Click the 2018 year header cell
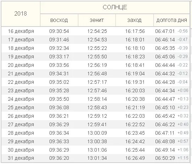Image resolution: width=192 pixels, height=164 pixels. point(21,13)
